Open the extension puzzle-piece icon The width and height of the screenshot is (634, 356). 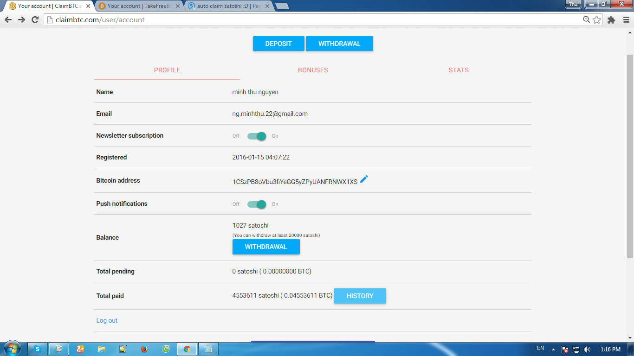(611, 20)
